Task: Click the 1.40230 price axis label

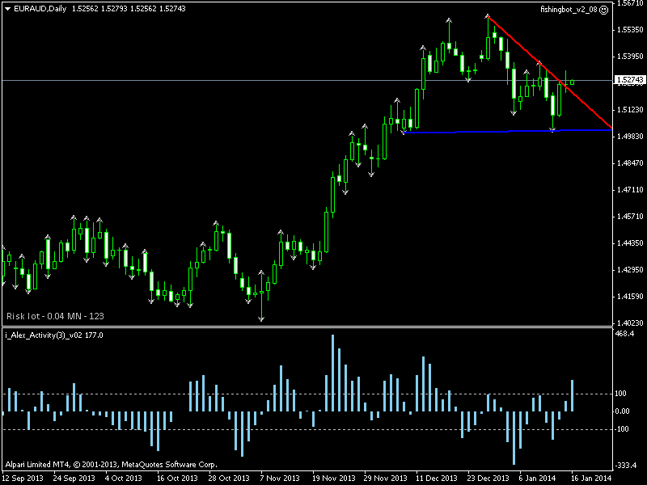Action: [630, 323]
